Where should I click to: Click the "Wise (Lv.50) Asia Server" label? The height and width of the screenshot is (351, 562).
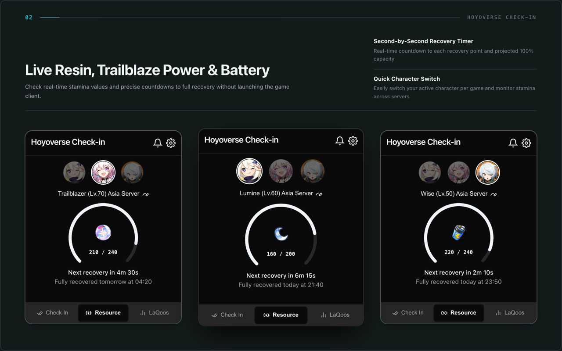(x=454, y=193)
